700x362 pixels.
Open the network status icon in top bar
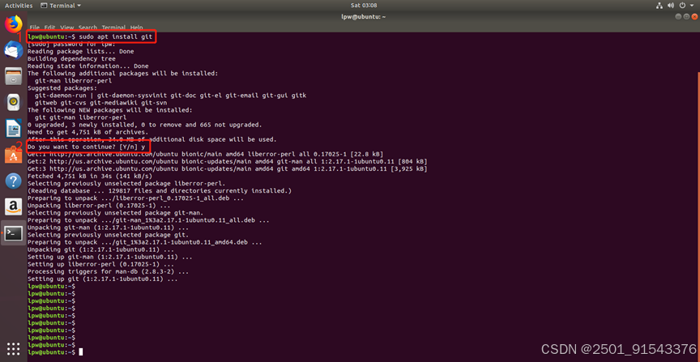point(659,6)
